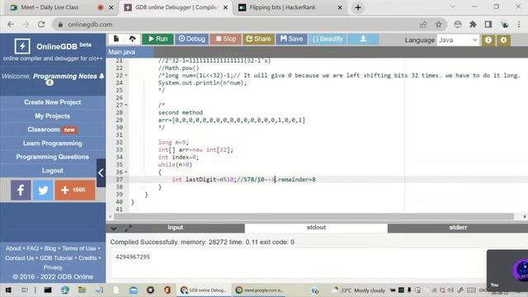Image resolution: width=528 pixels, height=297 pixels.
Task: Log out of OnlineGDB
Action: point(53,171)
